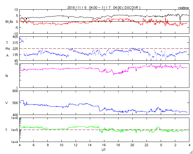The height and width of the screenshot is (154, 193).
Task: Click the "12" hour tick label on the UT axis
Action: coord(75,145)
